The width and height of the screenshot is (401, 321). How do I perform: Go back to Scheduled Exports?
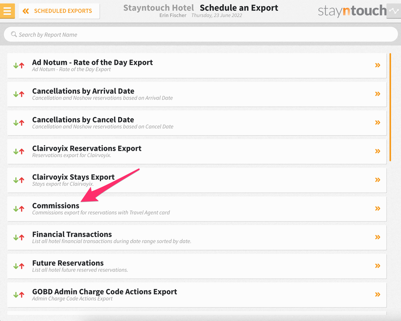click(x=59, y=11)
